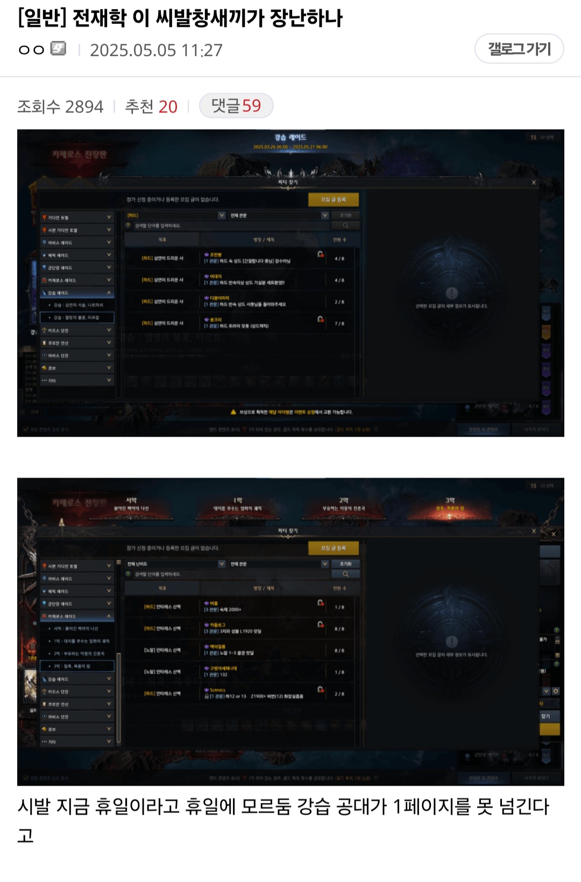Click the search magnifier in the lower game screenshot
This screenshot has height=882, width=581.
coord(345,574)
